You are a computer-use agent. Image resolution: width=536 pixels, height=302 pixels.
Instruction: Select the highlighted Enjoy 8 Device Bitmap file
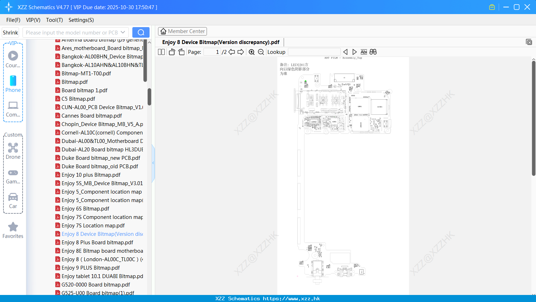click(x=99, y=234)
